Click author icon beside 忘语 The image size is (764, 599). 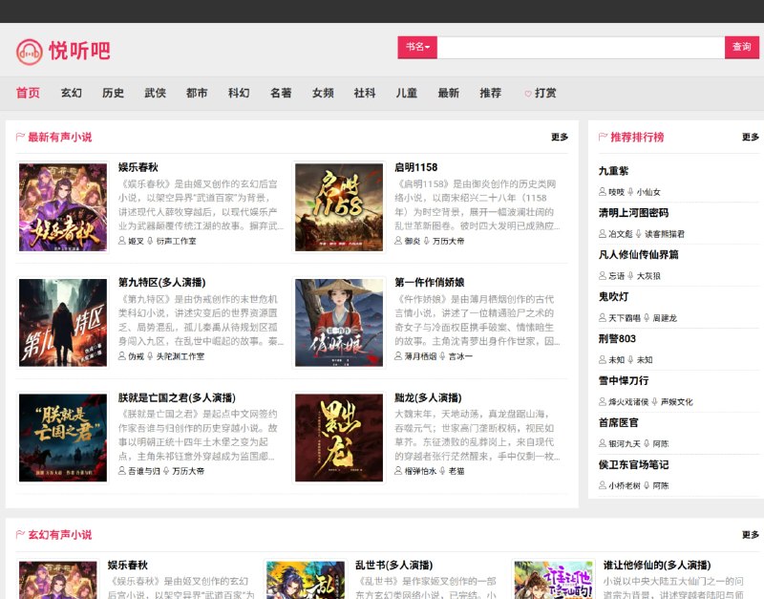coord(603,275)
